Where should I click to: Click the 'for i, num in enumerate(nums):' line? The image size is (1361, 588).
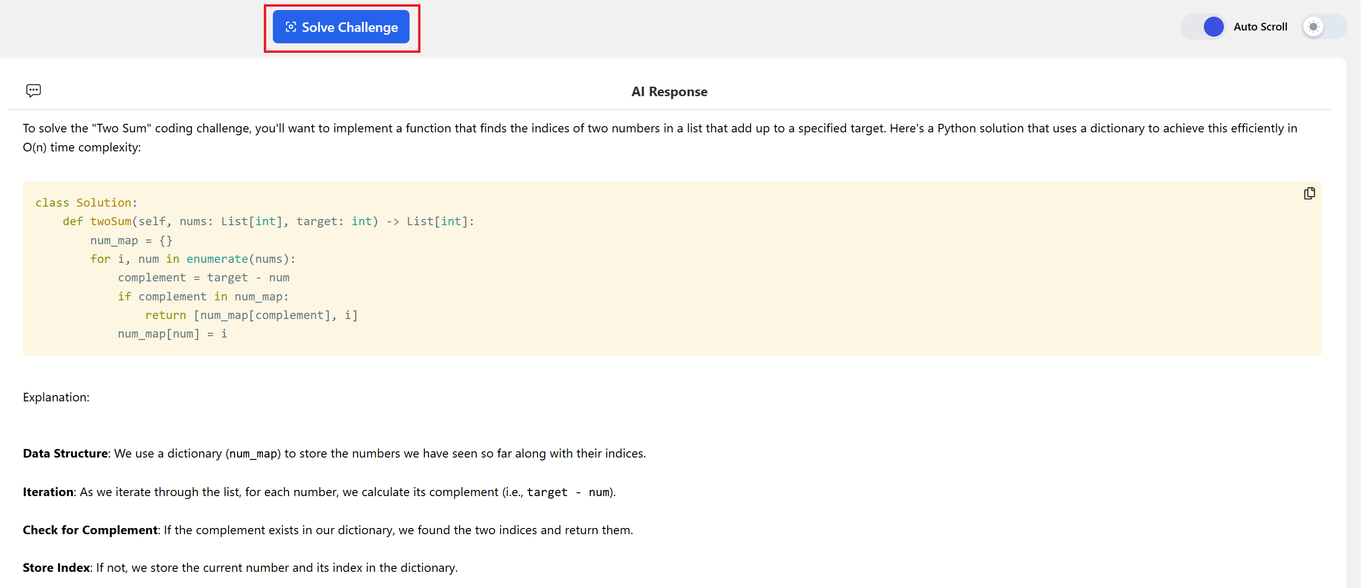[x=193, y=259]
